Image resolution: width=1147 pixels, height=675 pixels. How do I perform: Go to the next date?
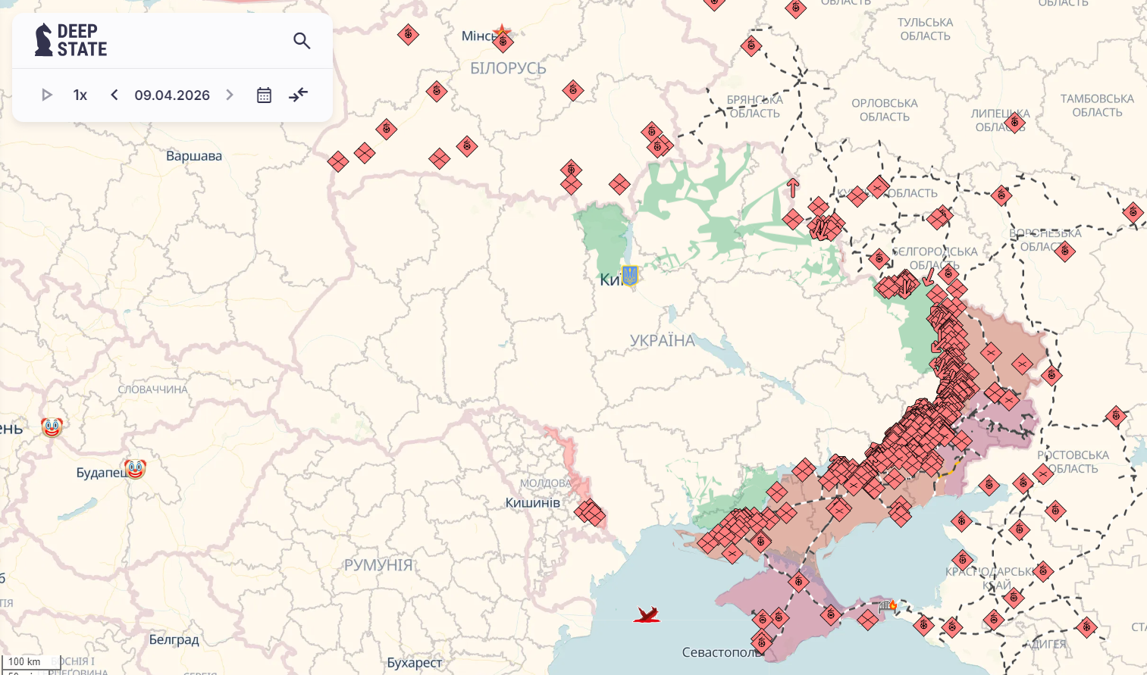(x=230, y=95)
